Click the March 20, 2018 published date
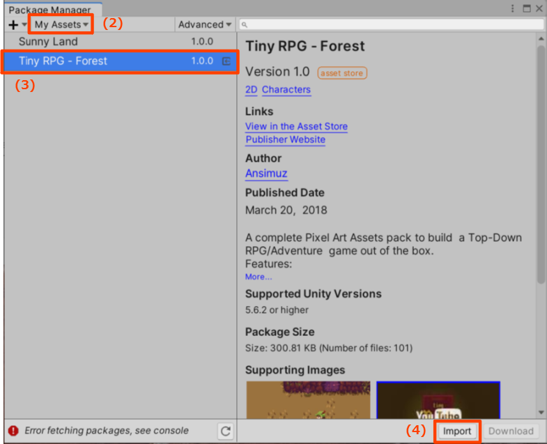 [286, 210]
